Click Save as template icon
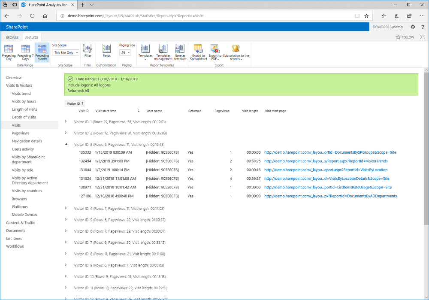 (180, 52)
